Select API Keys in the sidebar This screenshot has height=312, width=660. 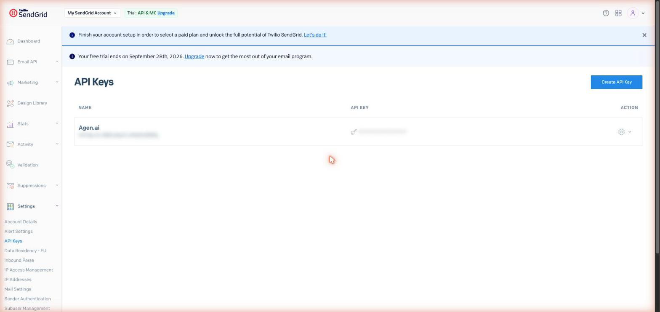pos(13,241)
